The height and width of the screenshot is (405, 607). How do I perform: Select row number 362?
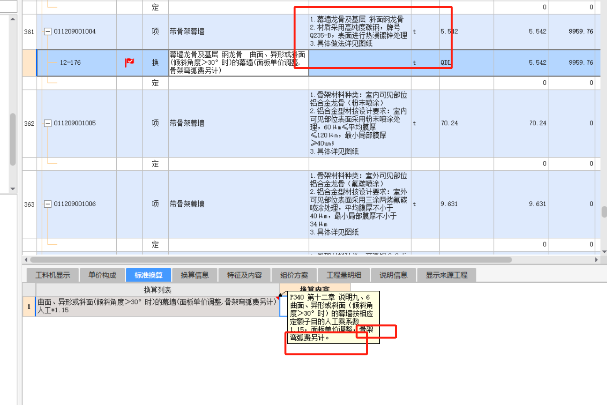(x=29, y=123)
